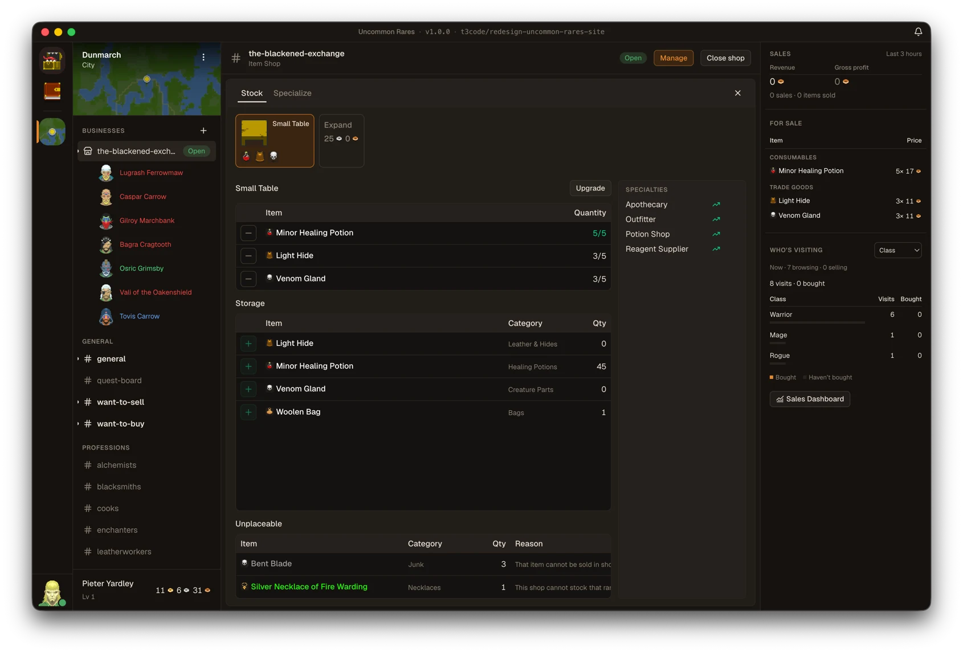Click Apothecary specialty trend icon
The width and height of the screenshot is (963, 653).
click(716, 205)
